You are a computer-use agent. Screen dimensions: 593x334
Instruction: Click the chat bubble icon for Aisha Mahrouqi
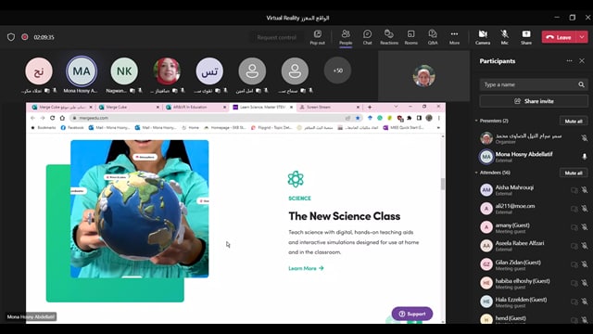pos(574,190)
